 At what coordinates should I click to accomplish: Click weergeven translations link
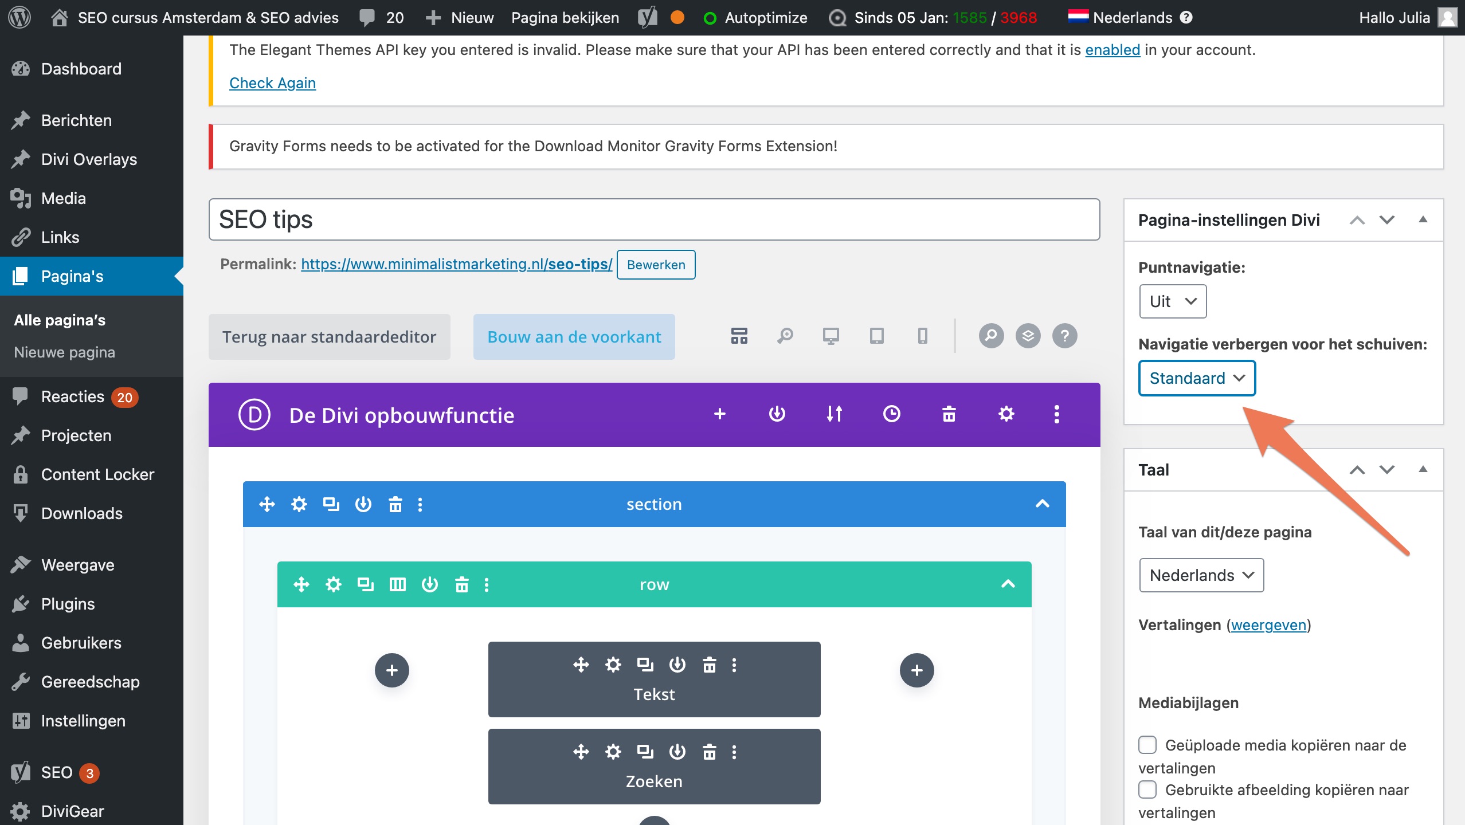click(x=1268, y=625)
